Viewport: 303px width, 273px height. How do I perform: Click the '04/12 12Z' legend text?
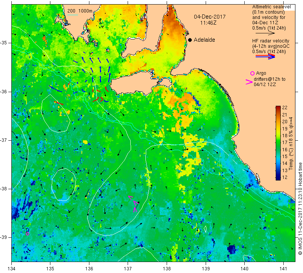265,85
